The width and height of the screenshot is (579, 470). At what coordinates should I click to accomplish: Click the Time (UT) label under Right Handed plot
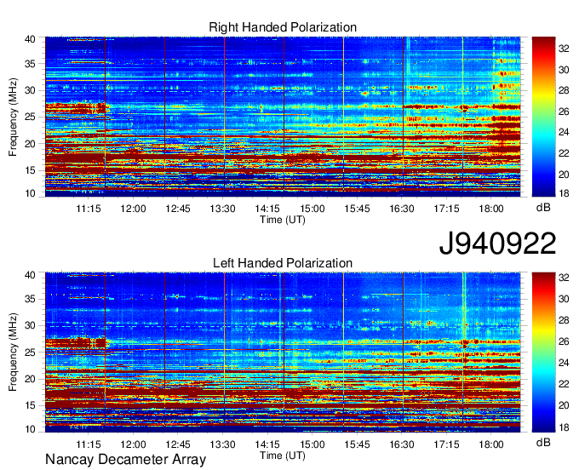(x=283, y=220)
